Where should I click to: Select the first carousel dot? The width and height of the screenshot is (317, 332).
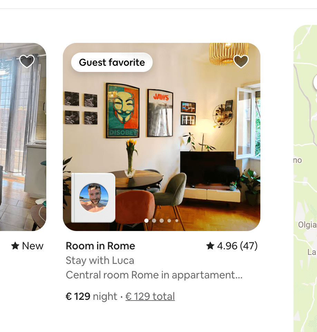(x=146, y=221)
